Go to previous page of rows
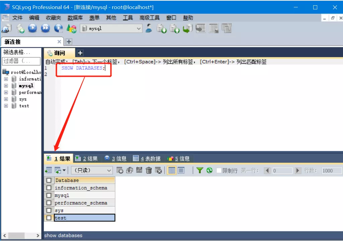This screenshot has width=343, height=241. click(267, 171)
